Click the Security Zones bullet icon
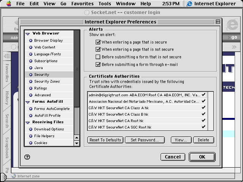 click(31, 82)
